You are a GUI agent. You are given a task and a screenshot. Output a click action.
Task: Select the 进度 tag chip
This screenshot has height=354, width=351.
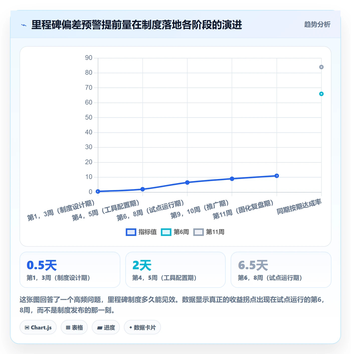(x=106, y=327)
